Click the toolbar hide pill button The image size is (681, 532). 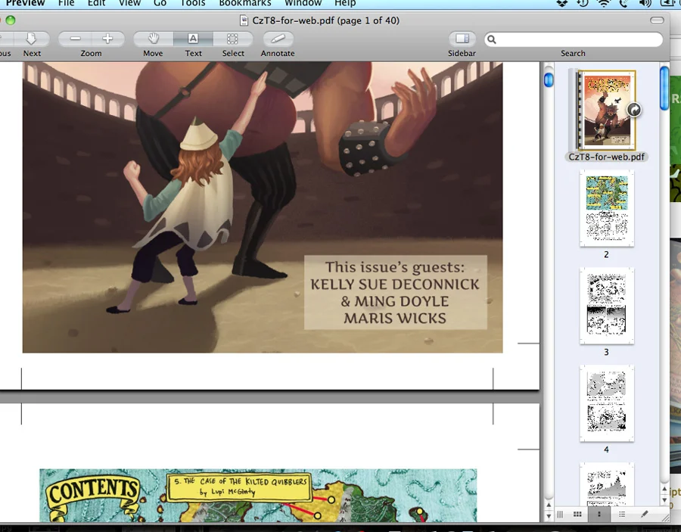pyautogui.click(x=657, y=20)
